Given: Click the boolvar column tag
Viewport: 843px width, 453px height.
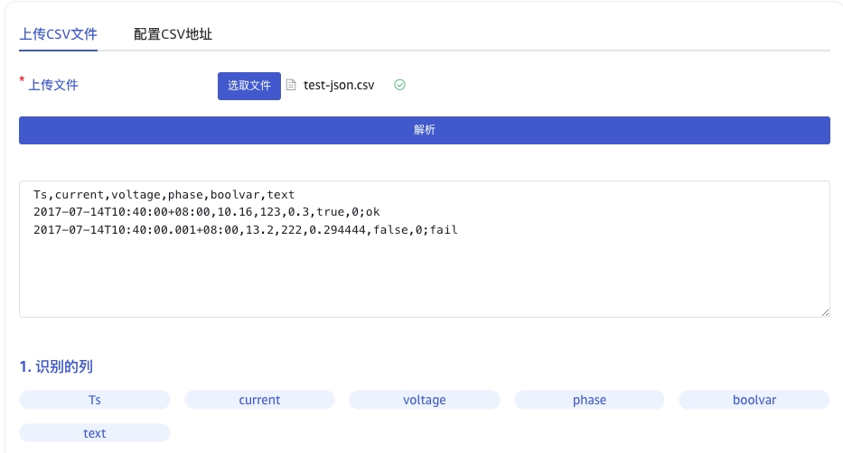Looking at the screenshot, I should 754,400.
